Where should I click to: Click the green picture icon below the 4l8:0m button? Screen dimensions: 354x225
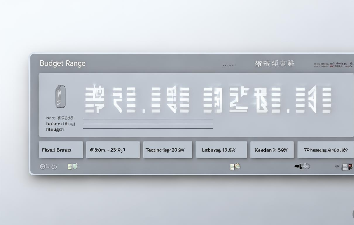pos(73,166)
